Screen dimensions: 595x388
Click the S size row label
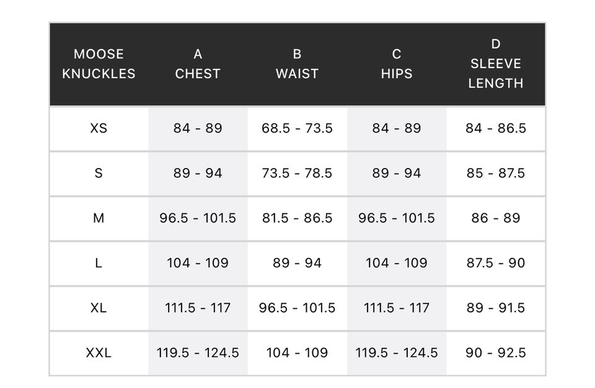(99, 173)
